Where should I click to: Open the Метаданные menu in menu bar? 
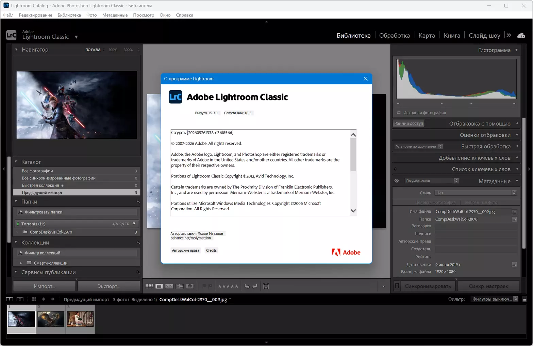pos(115,15)
